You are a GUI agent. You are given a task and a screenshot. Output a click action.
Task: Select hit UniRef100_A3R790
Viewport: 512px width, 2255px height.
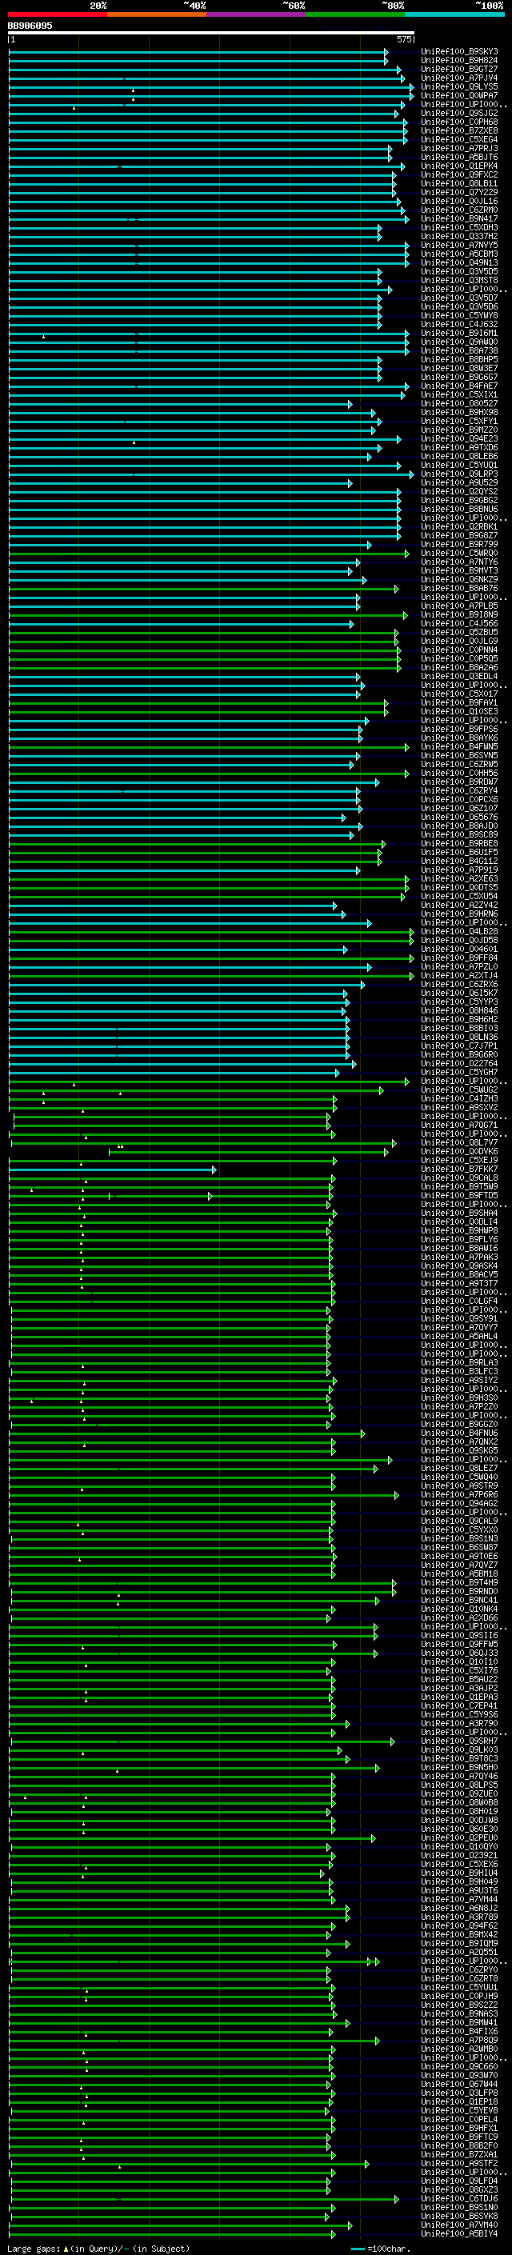coord(459,1724)
